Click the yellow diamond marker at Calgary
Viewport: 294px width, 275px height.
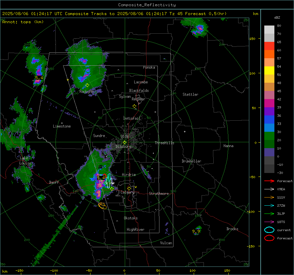pos(129,188)
